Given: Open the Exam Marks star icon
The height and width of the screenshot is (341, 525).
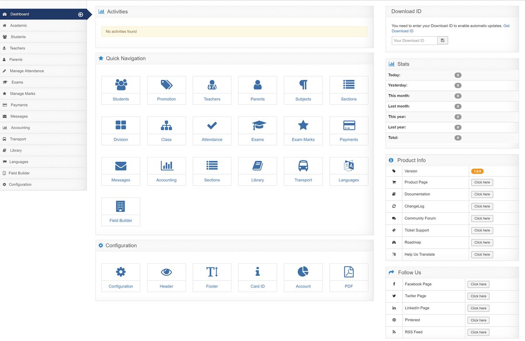Looking at the screenshot, I should click(x=303, y=125).
